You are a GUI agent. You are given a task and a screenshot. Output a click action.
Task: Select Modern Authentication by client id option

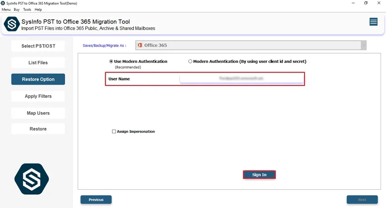pos(190,62)
